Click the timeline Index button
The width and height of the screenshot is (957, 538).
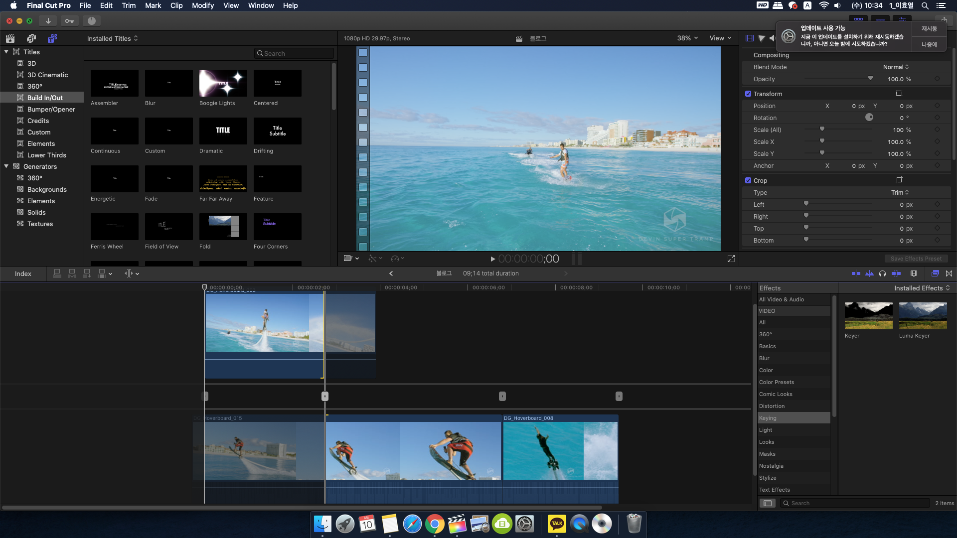(23, 273)
